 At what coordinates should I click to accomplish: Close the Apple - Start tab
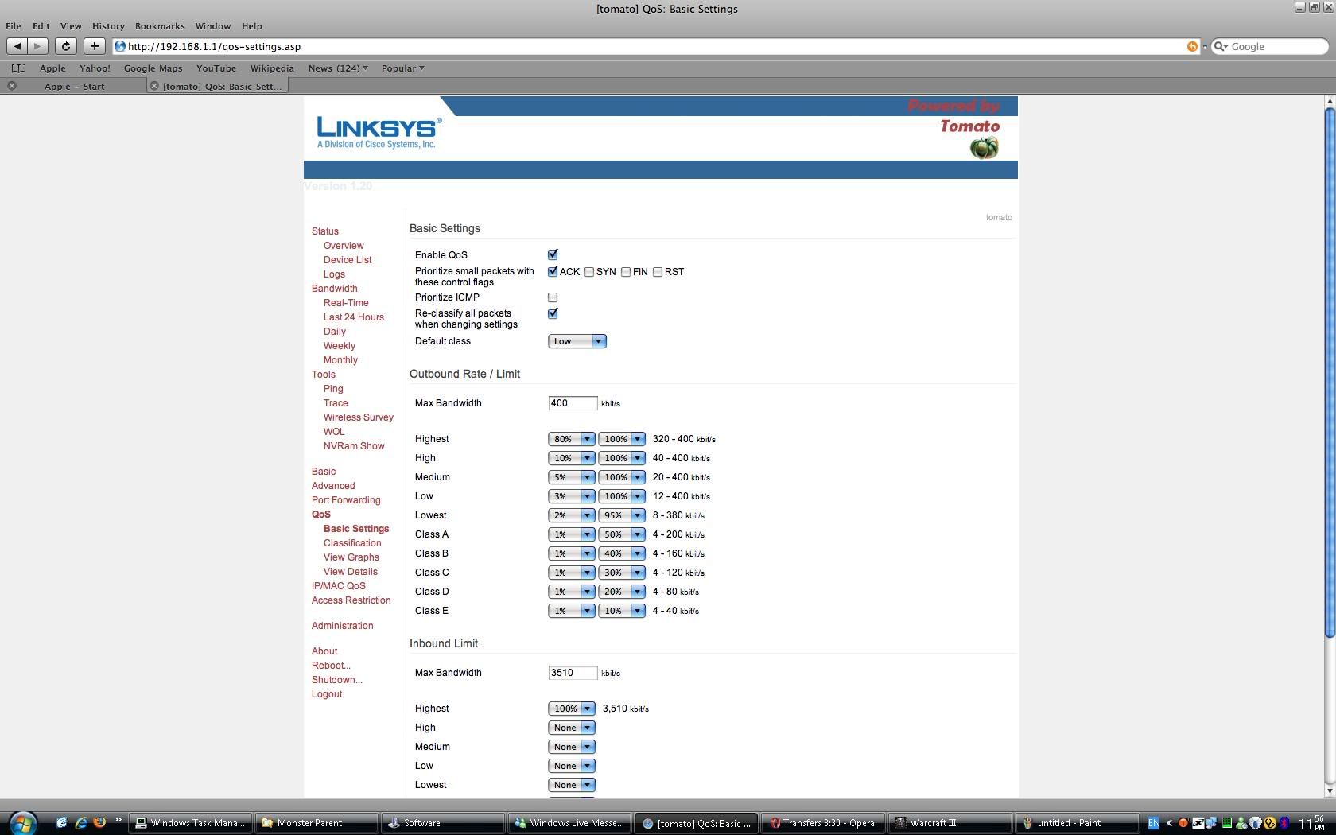(x=12, y=86)
